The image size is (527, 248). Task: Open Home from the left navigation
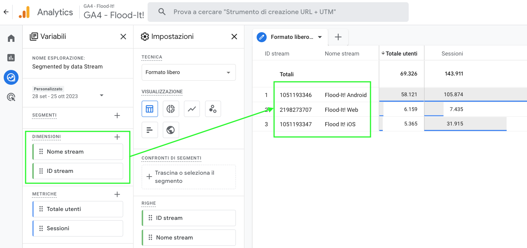coord(11,38)
